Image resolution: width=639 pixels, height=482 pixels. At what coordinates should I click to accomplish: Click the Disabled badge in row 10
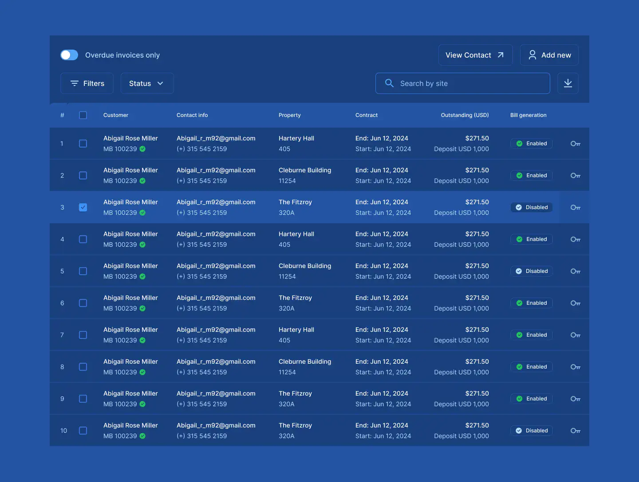(531, 431)
